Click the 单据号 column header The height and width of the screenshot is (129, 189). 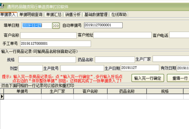click(22, 91)
